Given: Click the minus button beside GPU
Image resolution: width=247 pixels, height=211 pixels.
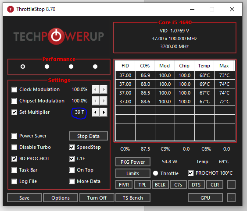Looking at the screenshot, I should 231,198.
